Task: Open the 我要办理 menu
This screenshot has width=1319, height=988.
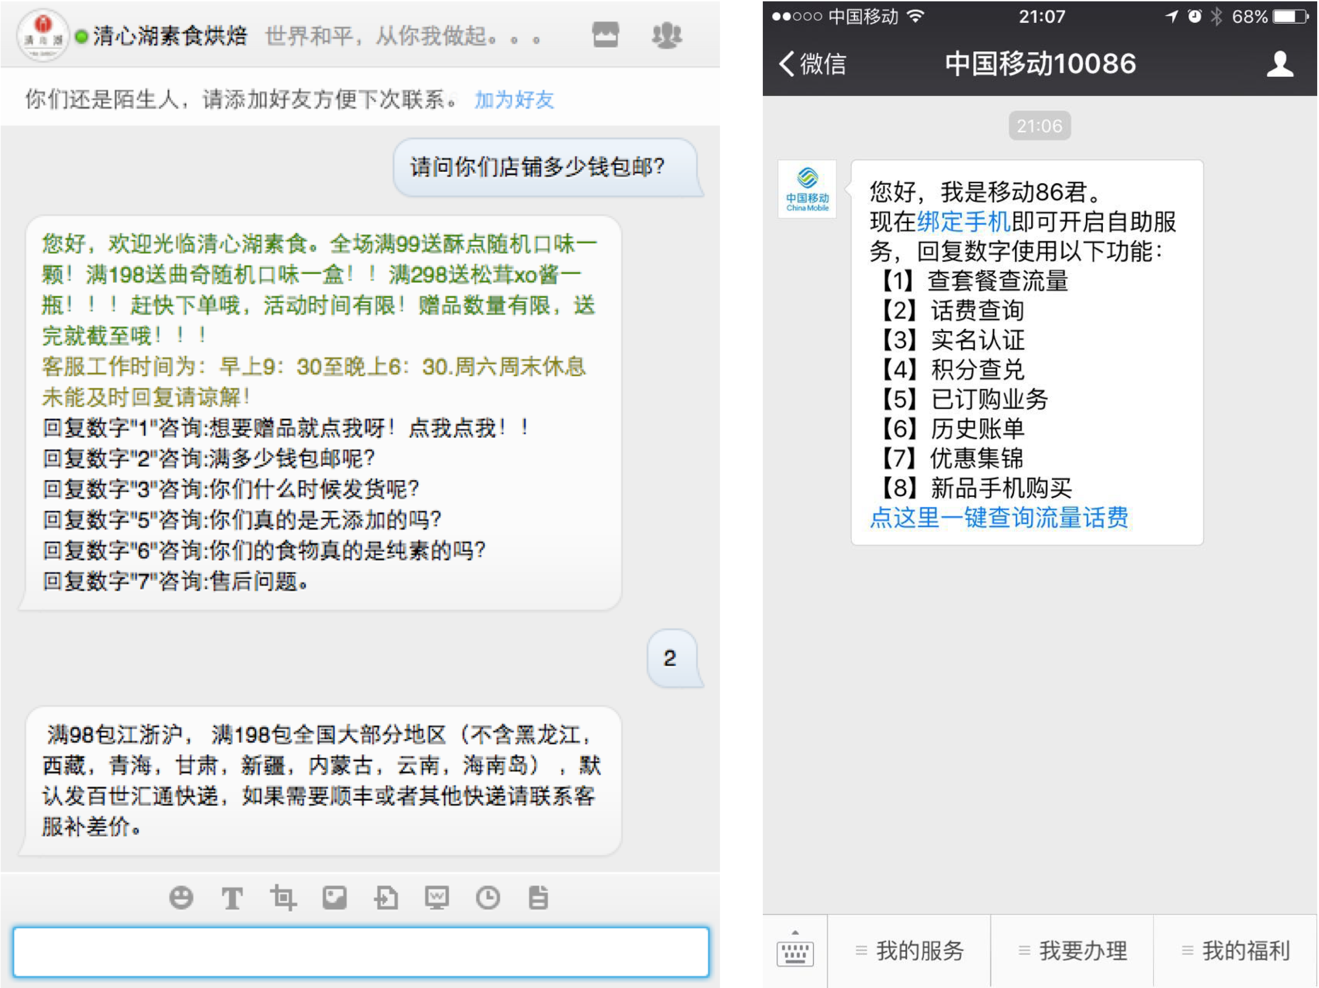Action: click(x=1072, y=951)
